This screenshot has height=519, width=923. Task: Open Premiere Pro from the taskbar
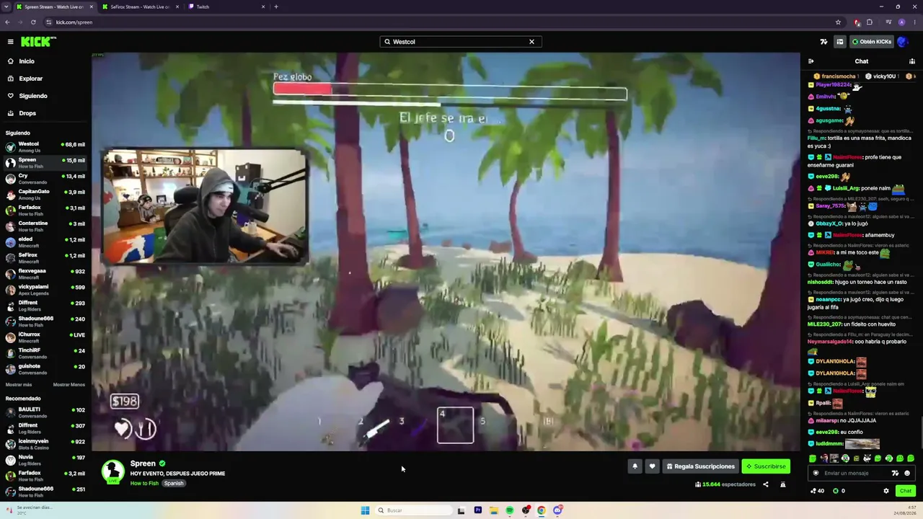point(478,510)
